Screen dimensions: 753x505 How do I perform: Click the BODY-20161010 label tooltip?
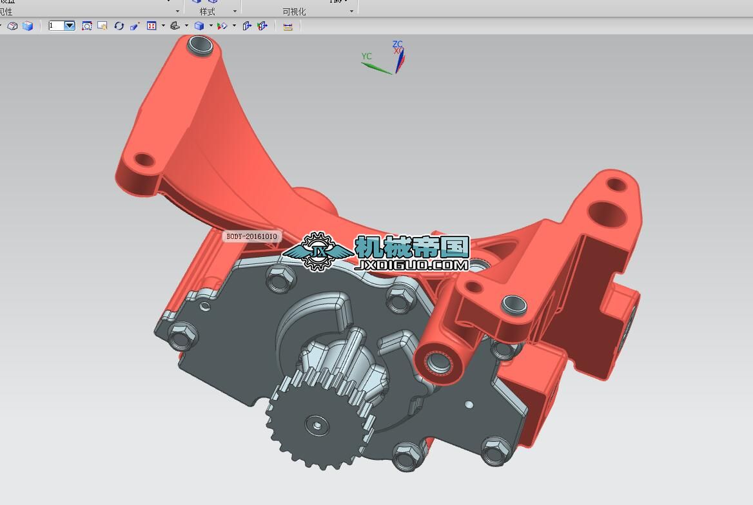click(x=252, y=236)
